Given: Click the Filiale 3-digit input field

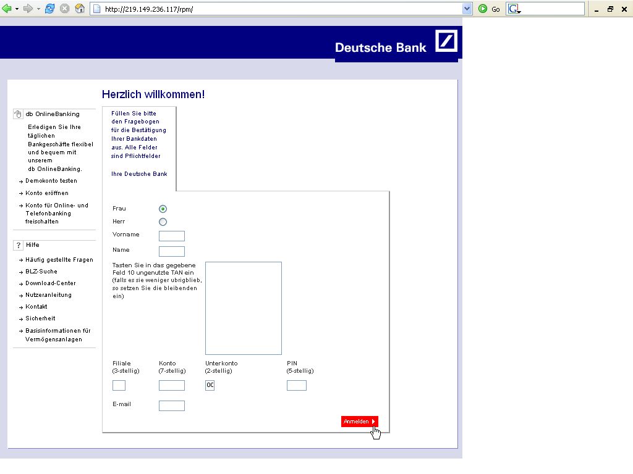Looking at the screenshot, I should click(x=119, y=385).
